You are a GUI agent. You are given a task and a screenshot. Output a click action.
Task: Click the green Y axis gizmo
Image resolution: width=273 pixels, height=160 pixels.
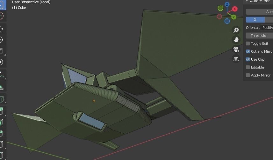(x=233, y=17)
